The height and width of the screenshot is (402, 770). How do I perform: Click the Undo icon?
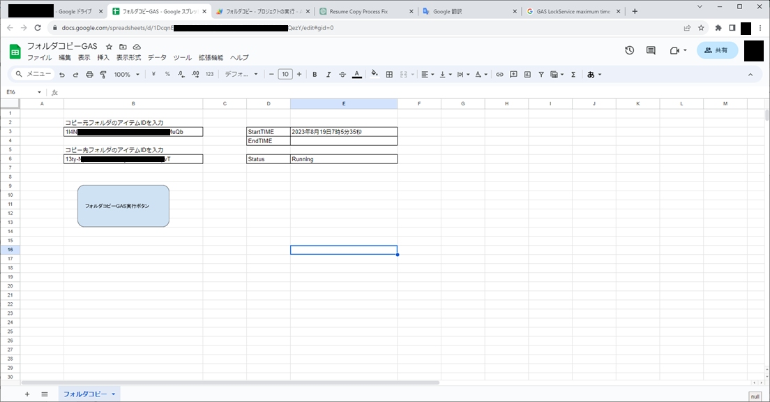(61, 74)
